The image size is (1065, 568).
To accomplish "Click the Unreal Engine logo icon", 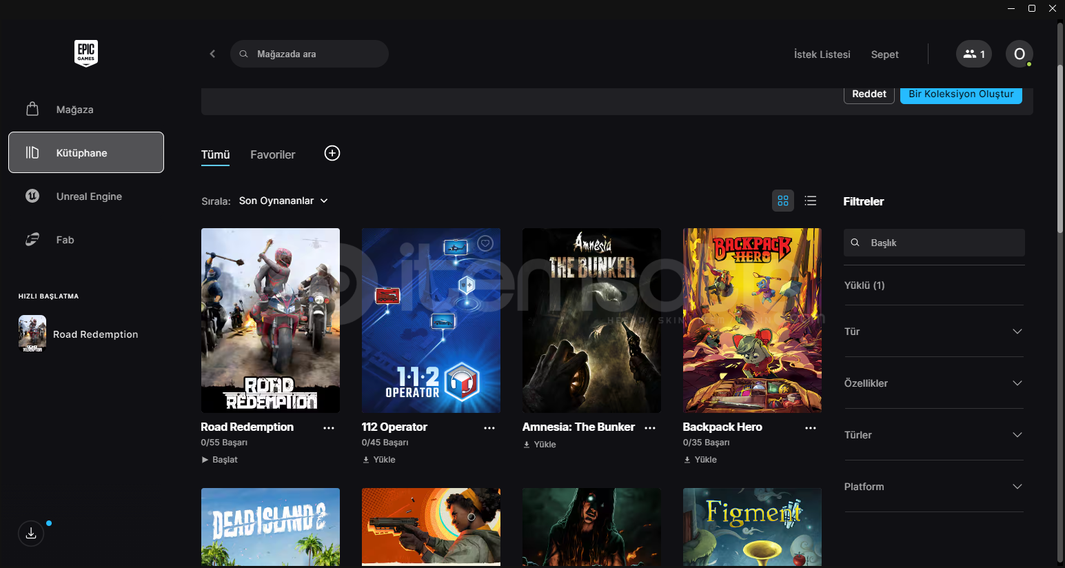I will coord(32,196).
